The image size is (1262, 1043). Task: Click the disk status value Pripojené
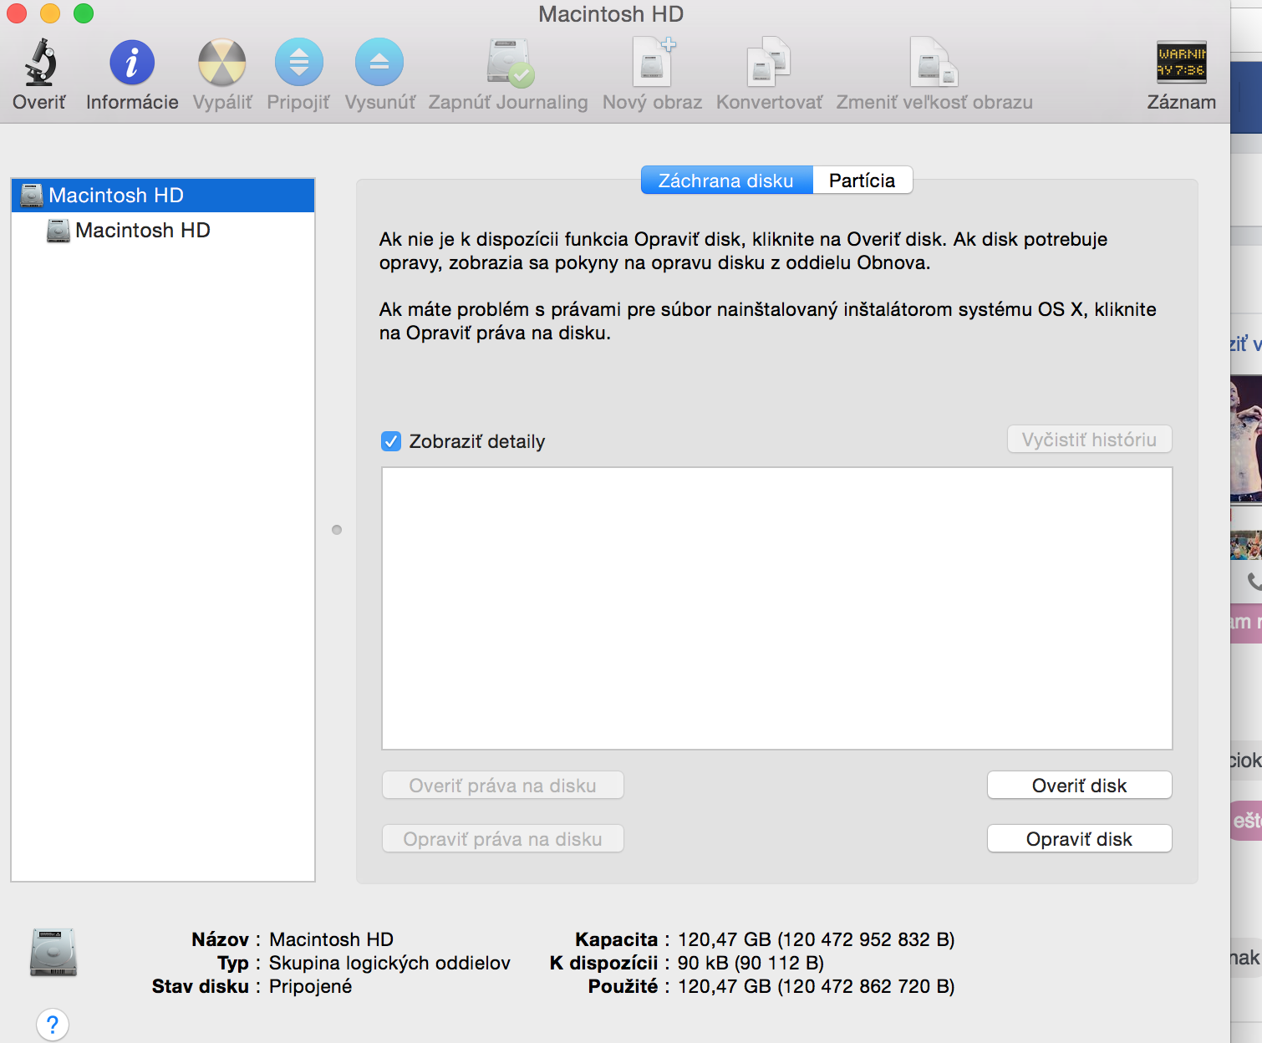click(x=311, y=986)
